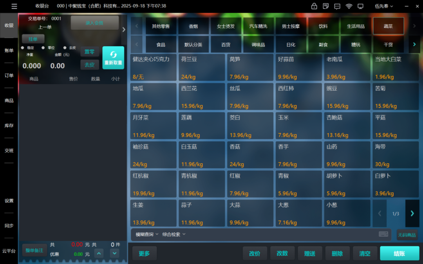The width and height of the screenshot is (423, 264).
Task: Select the 零位 indicator dot
Action: [43, 48]
